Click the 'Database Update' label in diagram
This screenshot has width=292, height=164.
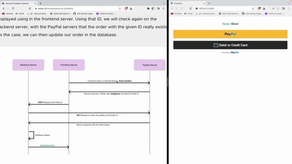click(42, 135)
